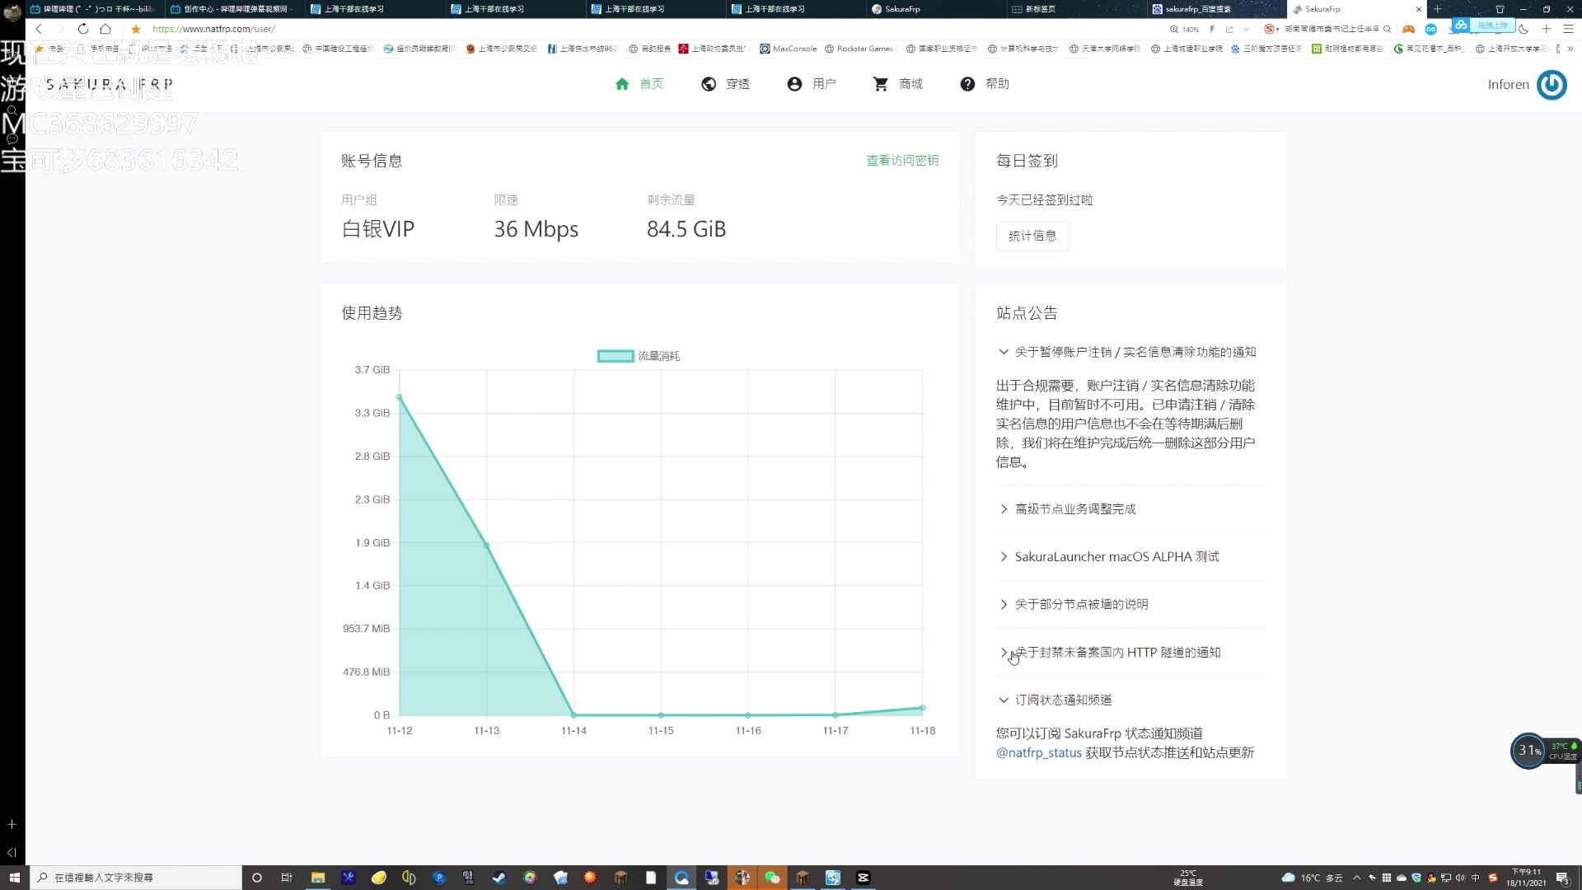Viewport: 1582px width, 890px height.
Task: Open Task View on the taskbar
Action: click(x=287, y=878)
